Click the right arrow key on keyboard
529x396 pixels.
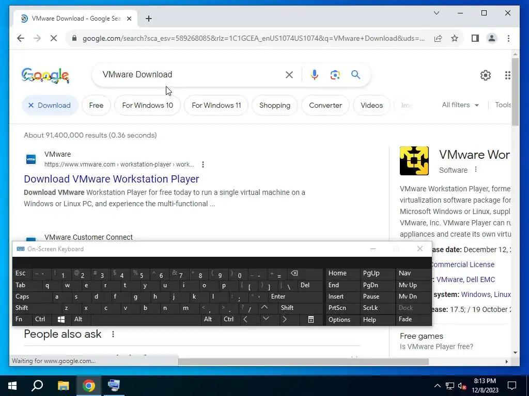[x=285, y=319]
